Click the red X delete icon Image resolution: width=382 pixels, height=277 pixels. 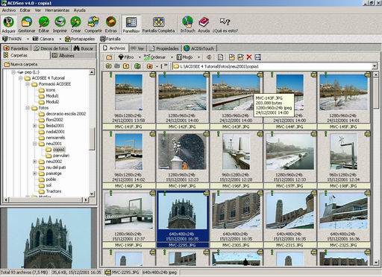point(249,57)
